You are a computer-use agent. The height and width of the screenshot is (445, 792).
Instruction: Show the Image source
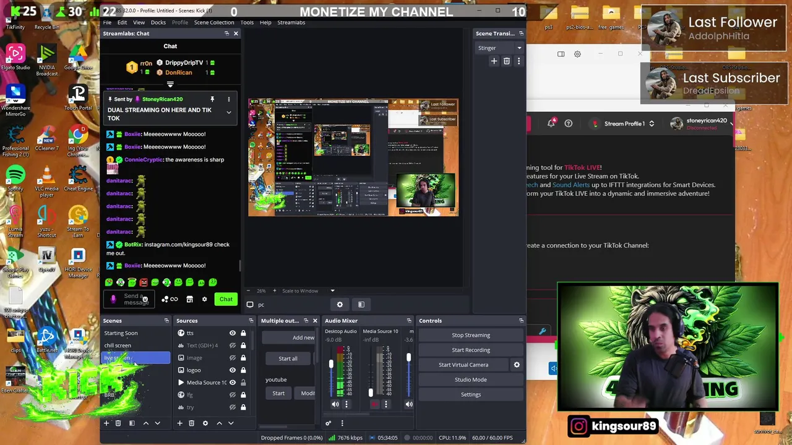click(233, 358)
